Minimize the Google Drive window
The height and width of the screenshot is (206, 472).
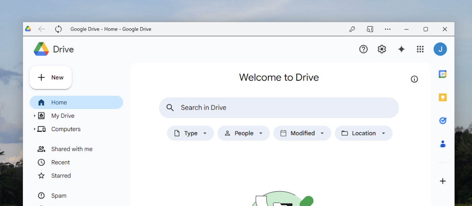point(406,29)
